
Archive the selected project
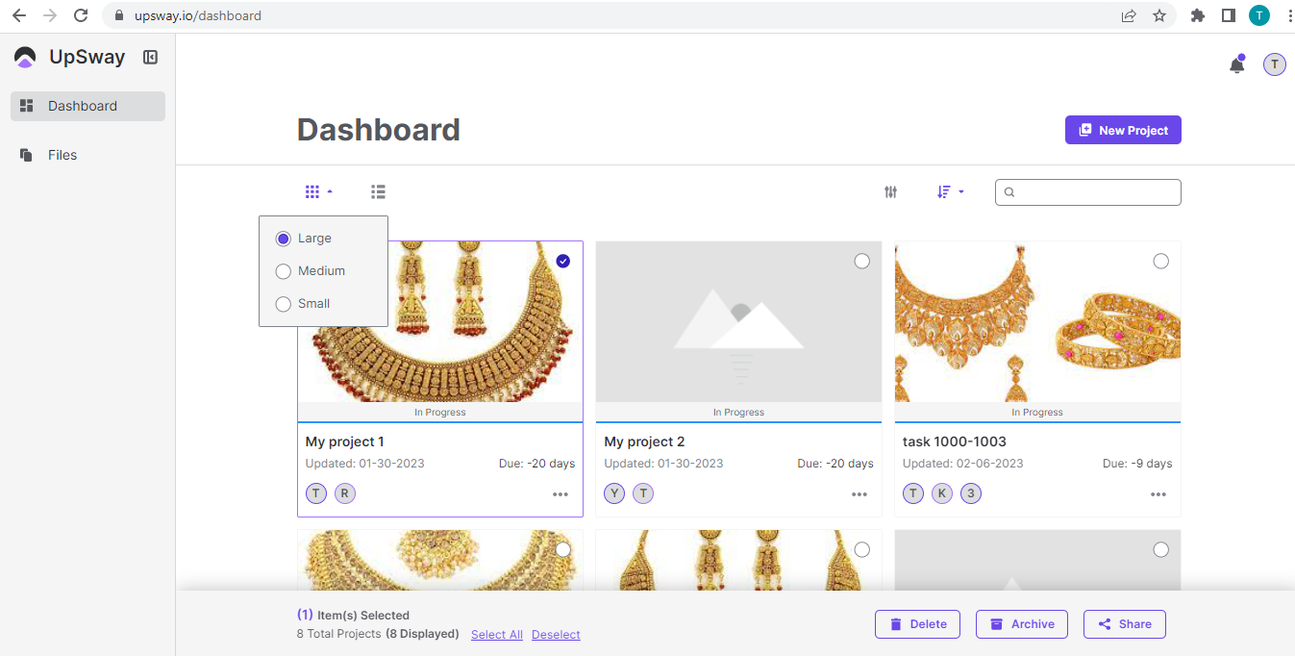click(1022, 624)
